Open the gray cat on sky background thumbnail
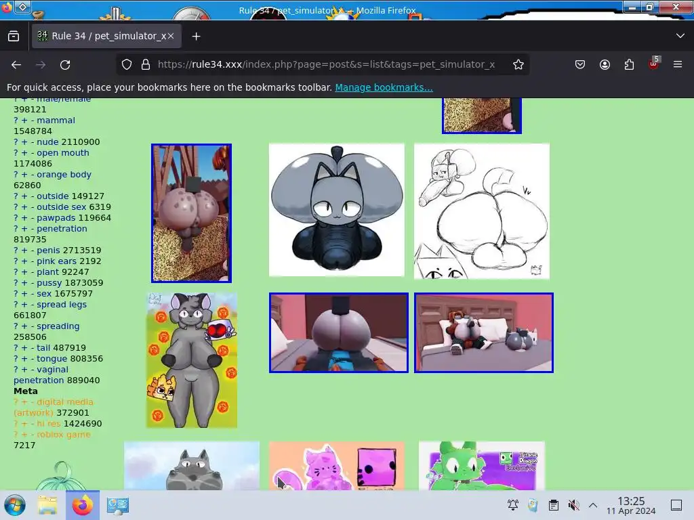The width and height of the screenshot is (694, 520). coord(192,465)
